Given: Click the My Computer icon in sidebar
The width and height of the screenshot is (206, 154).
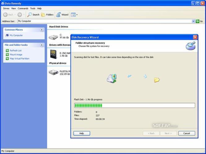Looking at the screenshot, I should point(7,35).
